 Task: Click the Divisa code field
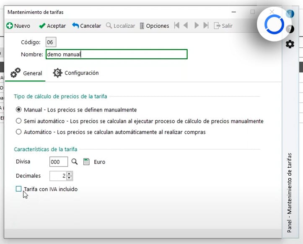click(x=59, y=162)
